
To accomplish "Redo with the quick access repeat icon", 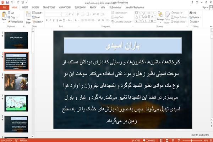I will click(18, 2).
